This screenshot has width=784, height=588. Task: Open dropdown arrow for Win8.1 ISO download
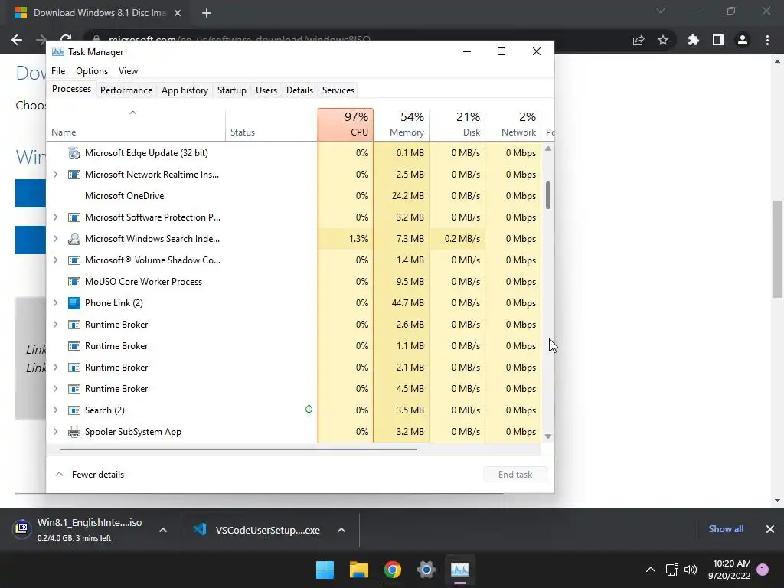coord(163,530)
